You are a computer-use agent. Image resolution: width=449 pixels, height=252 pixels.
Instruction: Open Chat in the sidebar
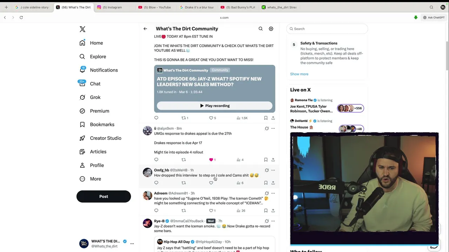coord(90,84)
